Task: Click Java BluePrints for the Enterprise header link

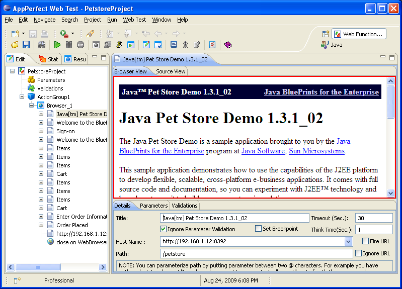Action: (x=321, y=92)
